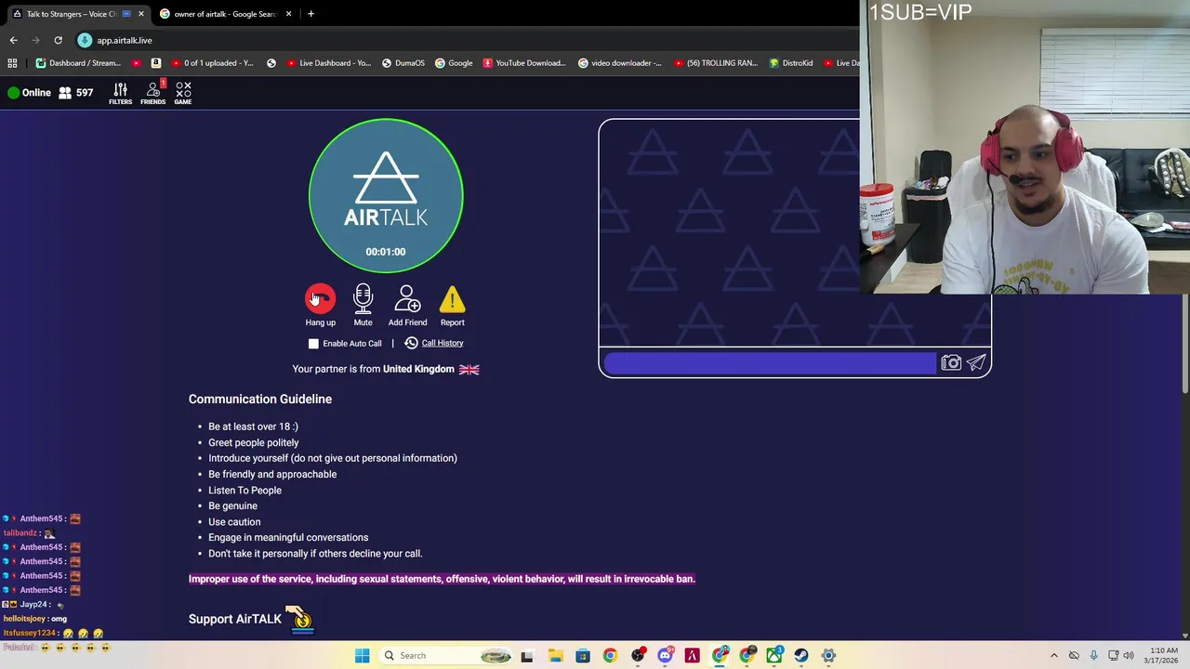Attach a photo with the camera icon
1190x669 pixels.
coord(950,363)
